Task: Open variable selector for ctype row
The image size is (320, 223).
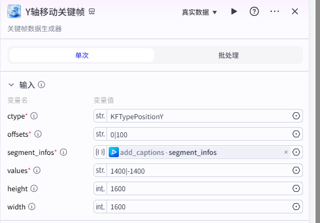Action: [296, 116]
